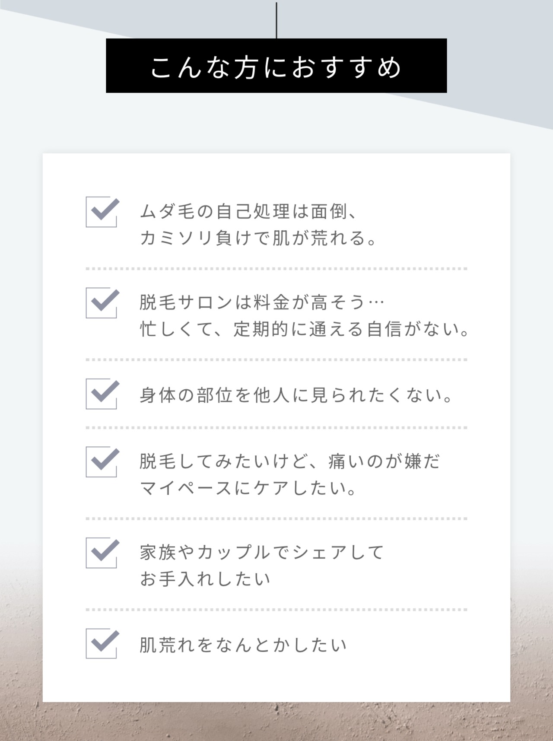Toggle checkbox for 家族やカップルでシェアして
The image size is (553, 741).
pyautogui.click(x=102, y=553)
